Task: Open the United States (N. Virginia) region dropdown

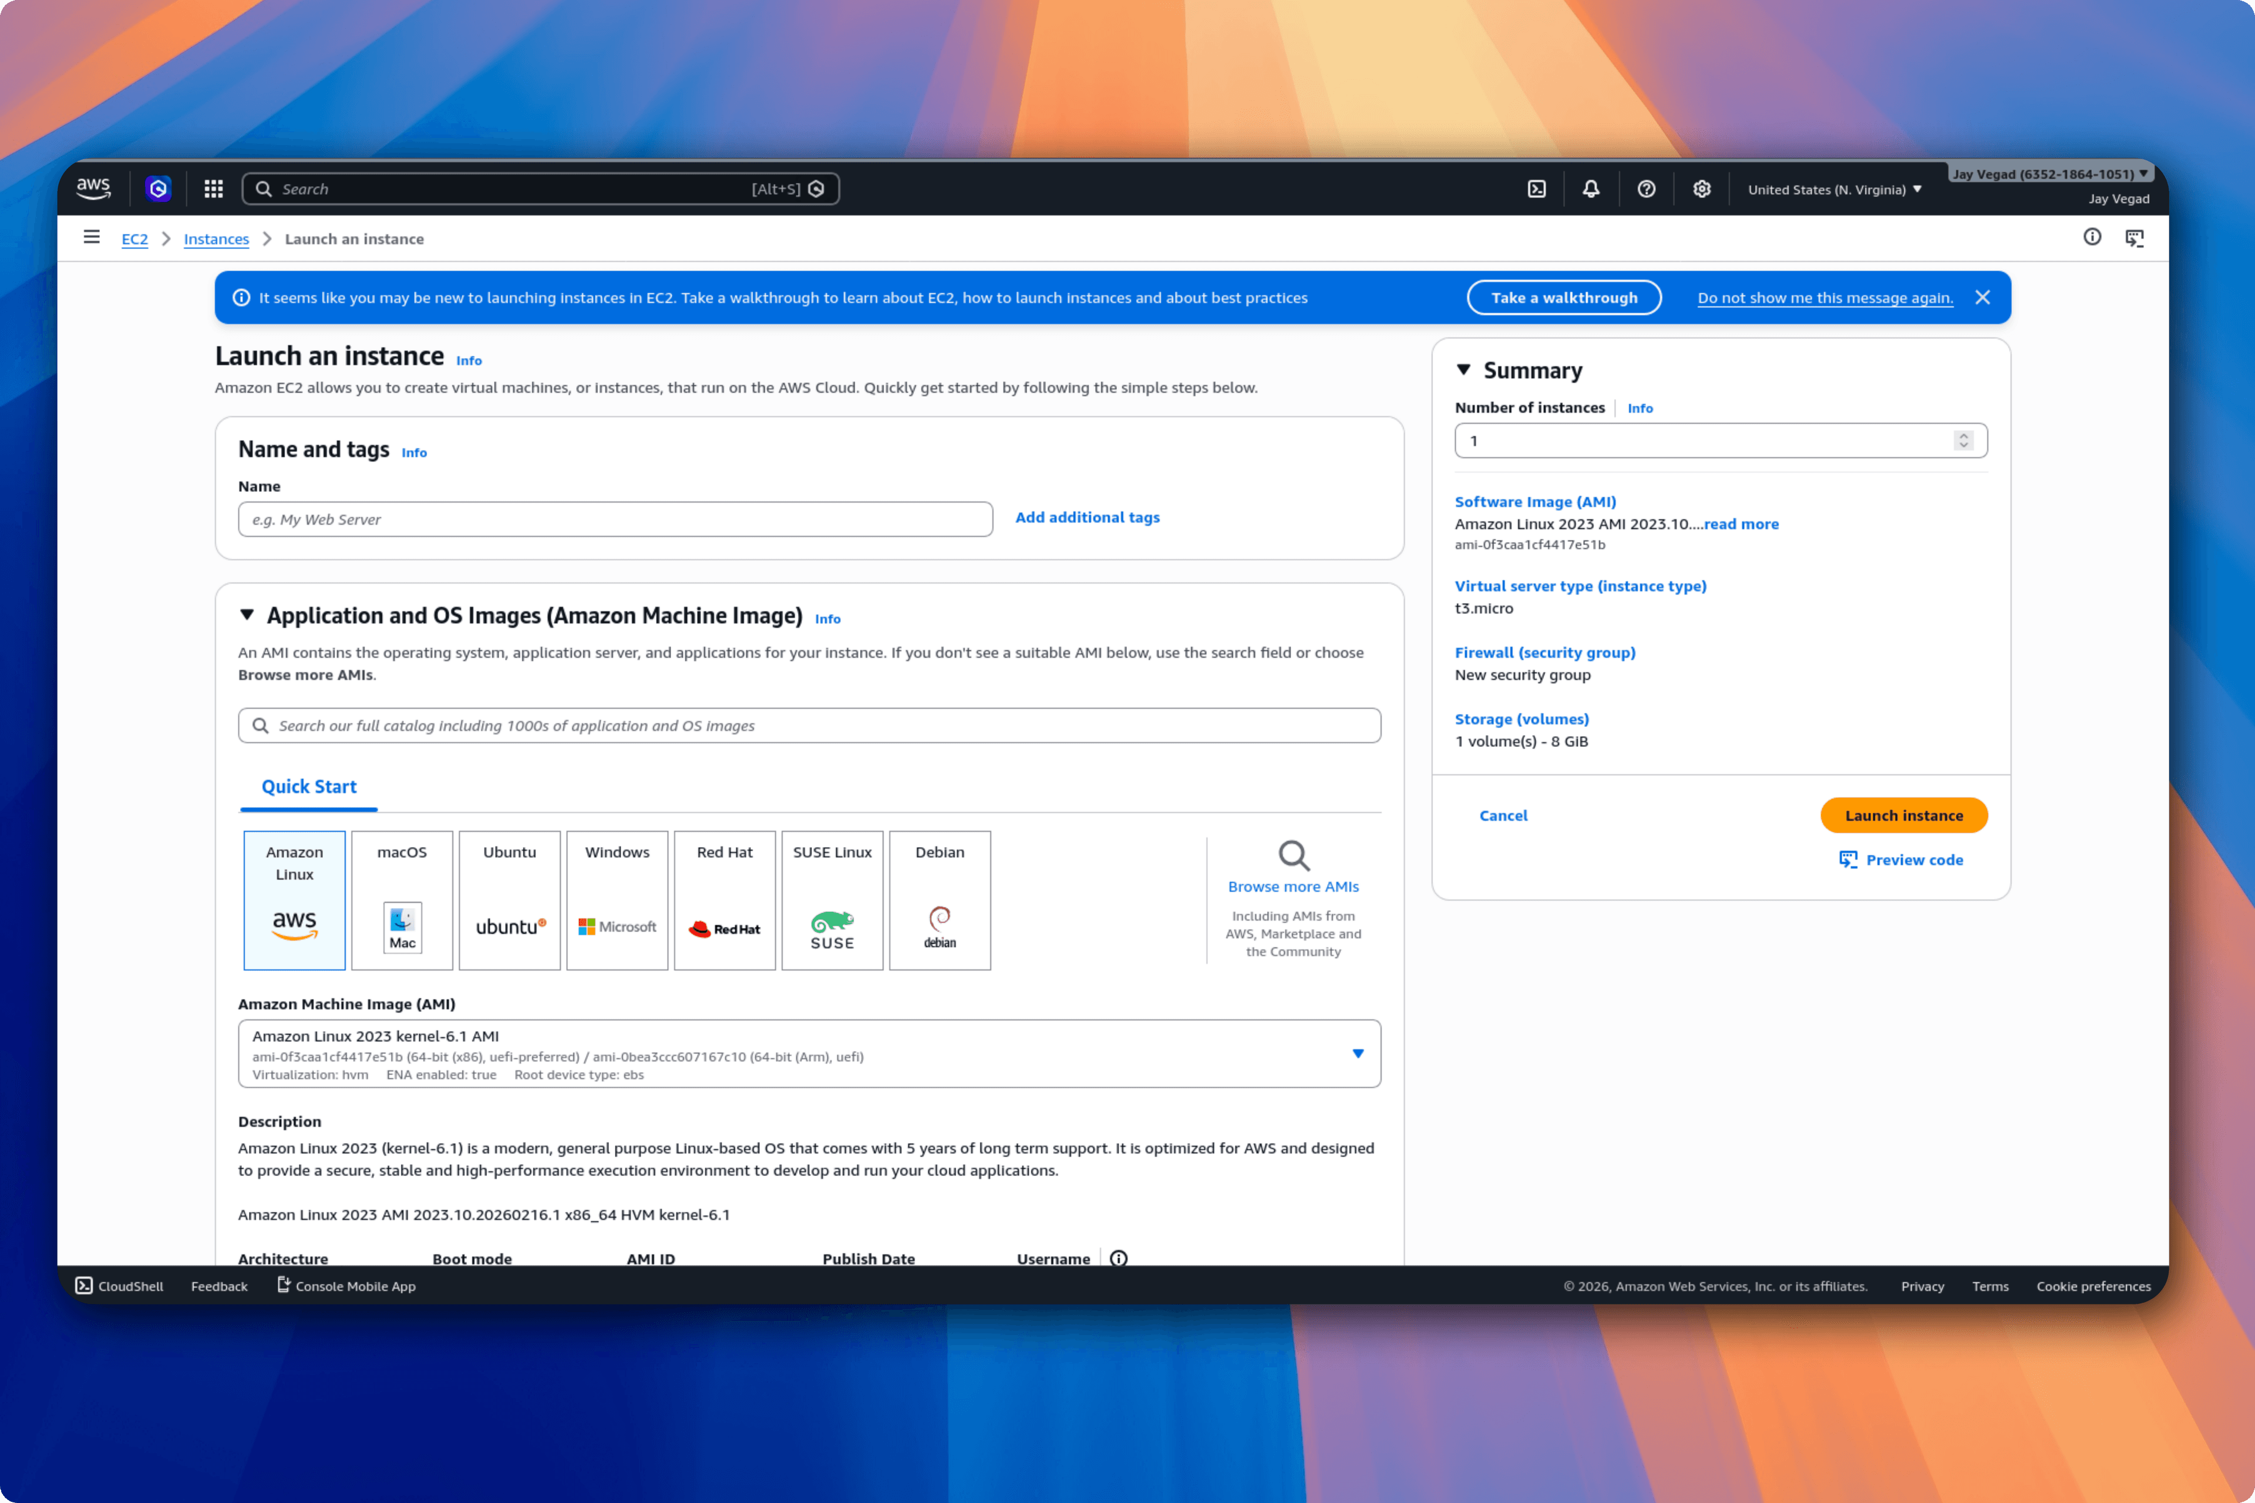Action: tap(1834, 190)
